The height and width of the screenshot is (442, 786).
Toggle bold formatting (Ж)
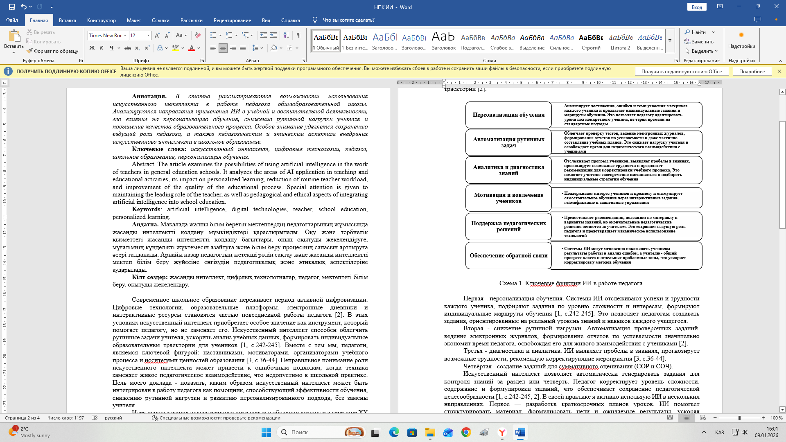pos(92,48)
